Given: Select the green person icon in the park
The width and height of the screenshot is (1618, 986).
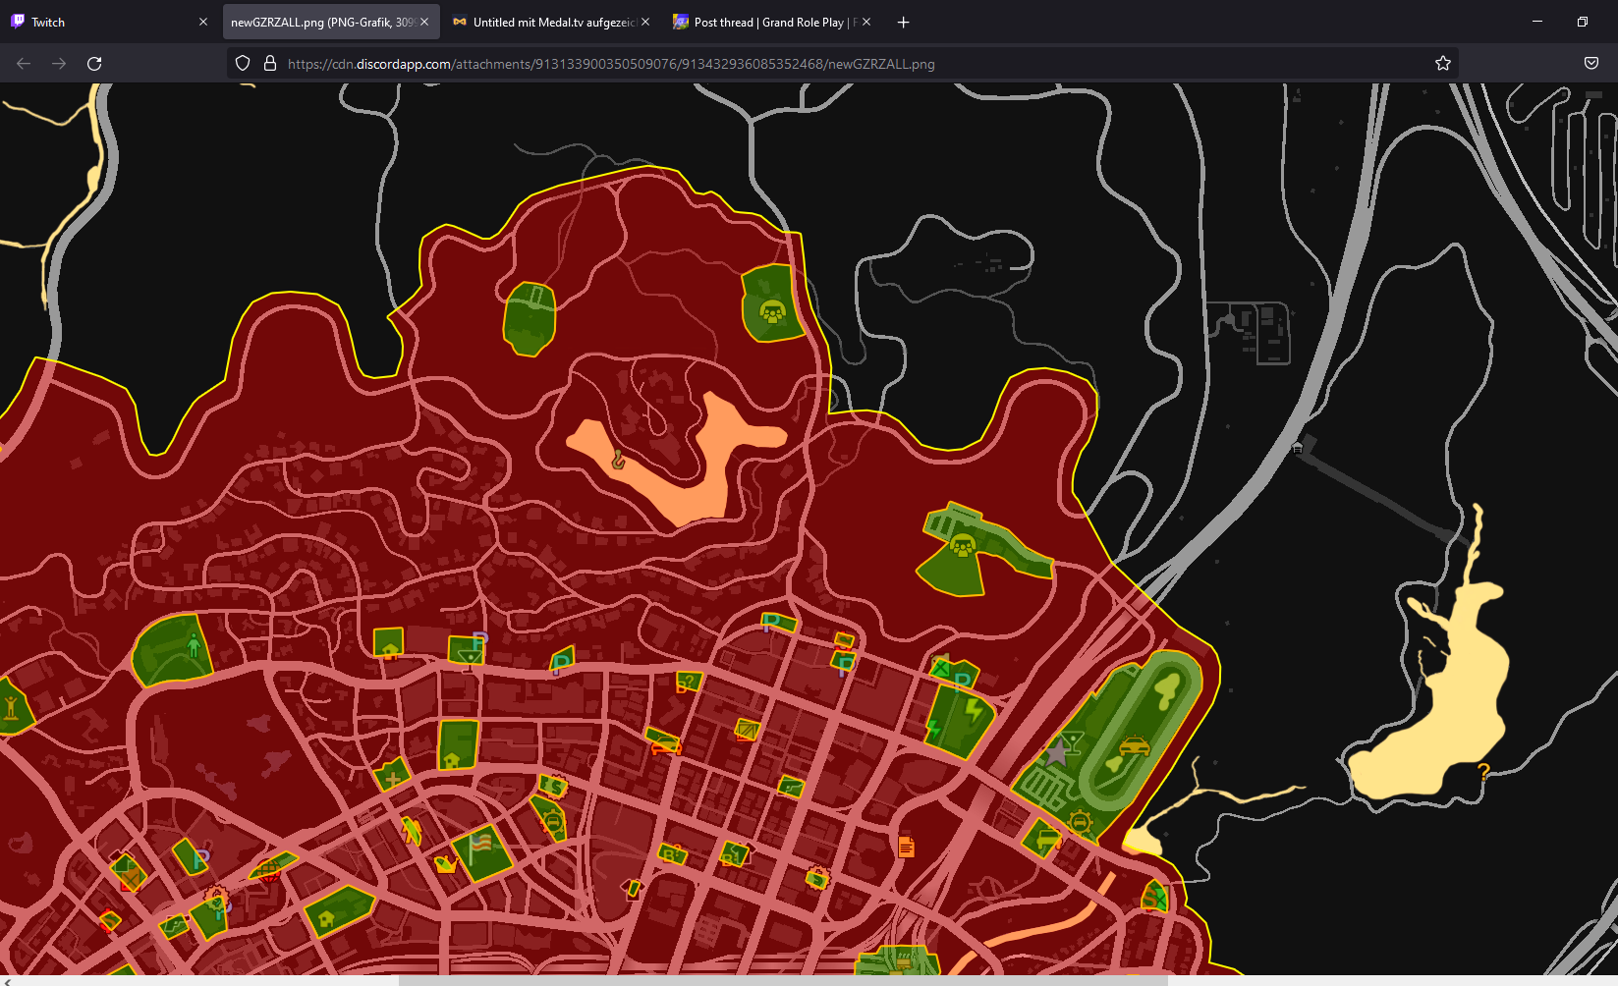Looking at the screenshot, I should pyautogui.click(x=194, y=645).
